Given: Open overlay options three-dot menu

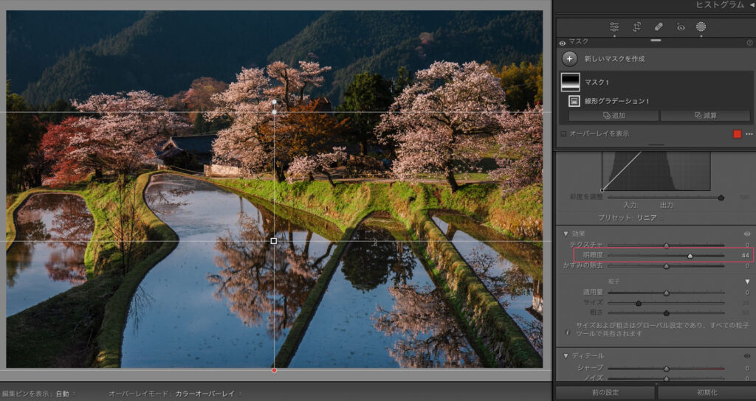Looking at the screenshot, I should tap(749, 134).
